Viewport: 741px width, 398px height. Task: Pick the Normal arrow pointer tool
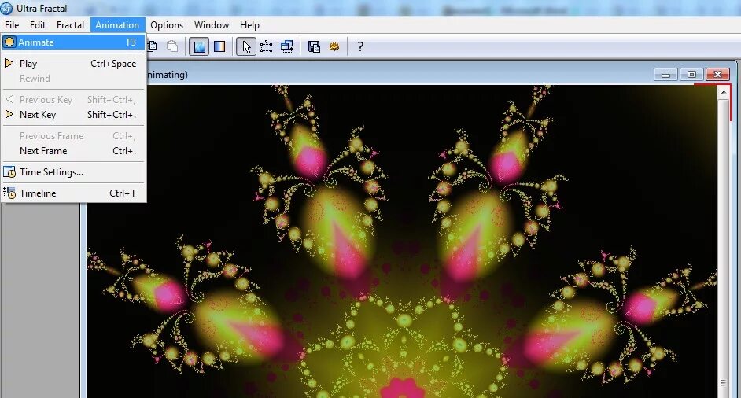pos(246,46)
